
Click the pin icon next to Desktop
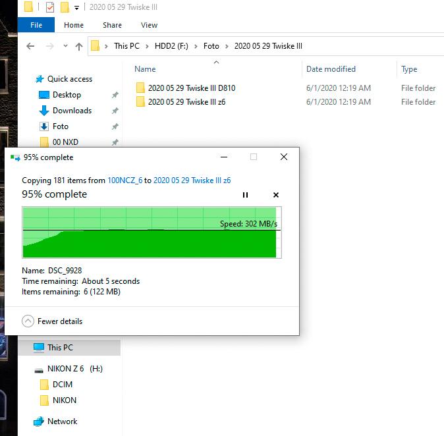click(x=115, y=95)
